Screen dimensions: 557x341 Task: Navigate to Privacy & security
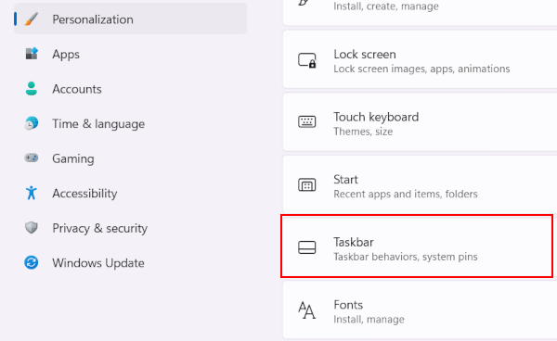tap(130, 228)
